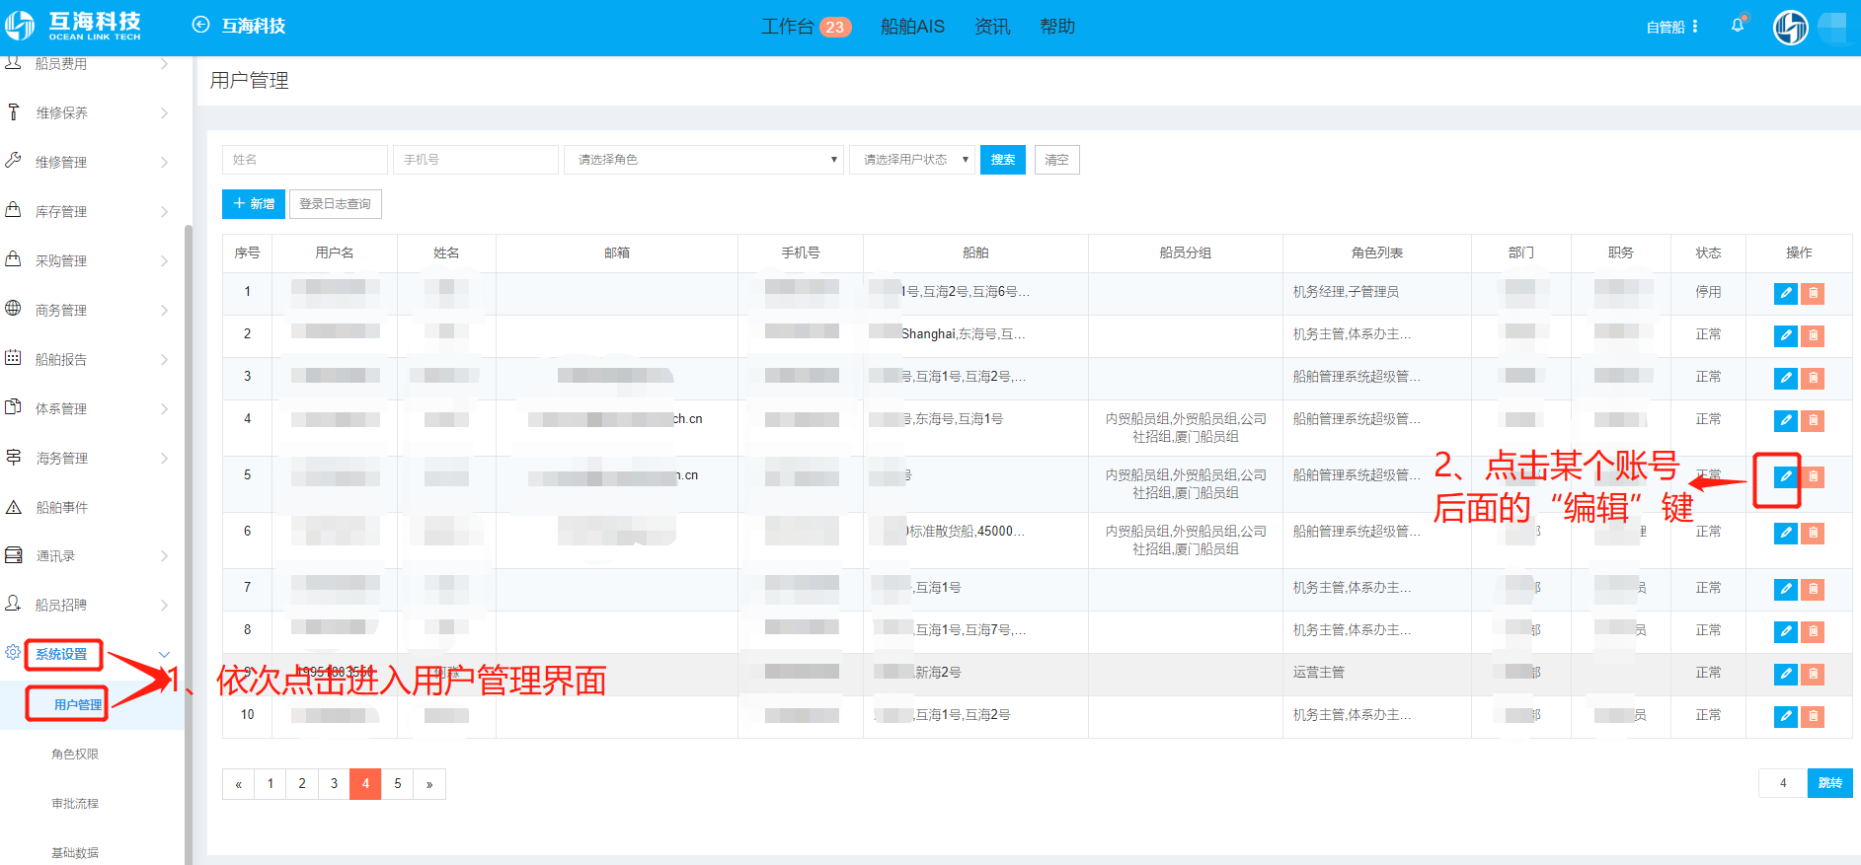This screenshot has width=1861, height=865.
Task: Open the 请选择用户状态 dropdown
Action: click(912, 160)
